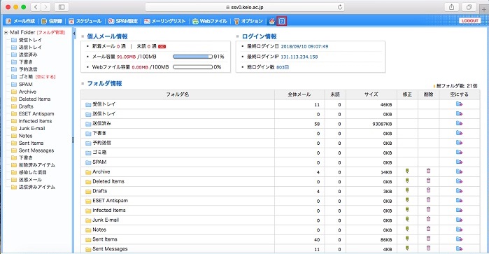Edit the Drafts folder pencil icon
The image size is (489, 254).
tap(407, 190)
